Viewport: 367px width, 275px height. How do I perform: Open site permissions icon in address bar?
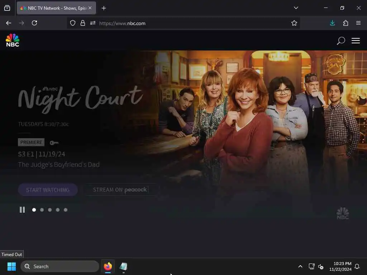(93, 23)
